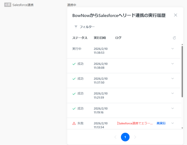Select page 1 in the pagination
This screenshot has width=187, height=145.
125,137
